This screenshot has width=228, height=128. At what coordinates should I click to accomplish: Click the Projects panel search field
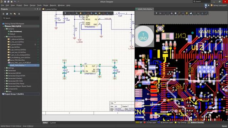21,18
